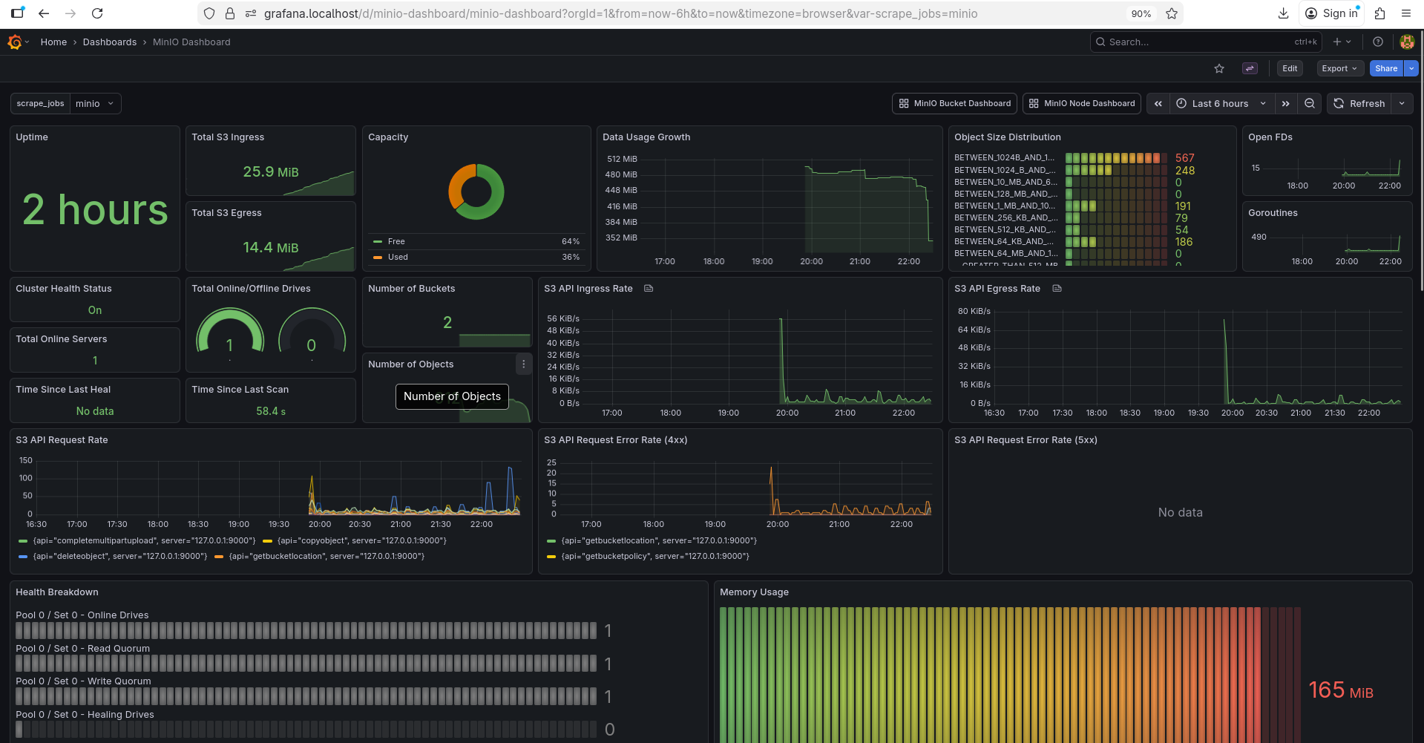Click the Grafana user avatar icon
The image size is (1424, 743).
[x=1407, y=42]
